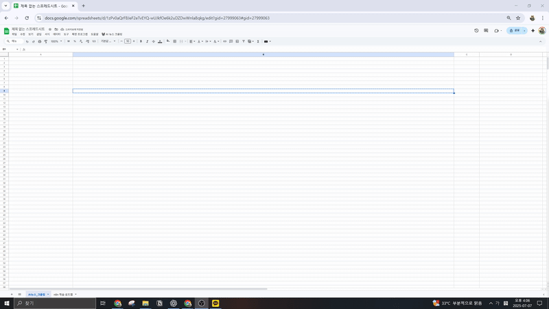Format as currency in toolbar
The height and width of the screenshot is (309, 549).
click(x=69, y=41)
